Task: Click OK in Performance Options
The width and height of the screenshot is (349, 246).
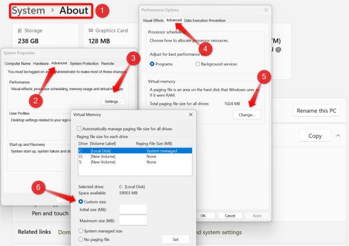Action: pos(203,216)
